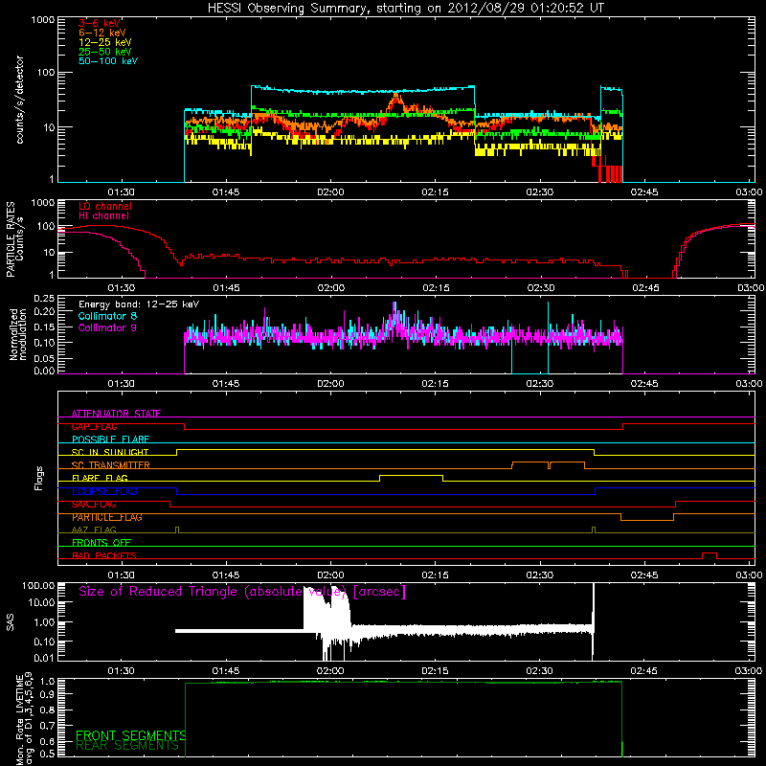Click the 0.01 tick in SAS panel
The height and width of the screenshot is (766, 766).
pos(44,658)
